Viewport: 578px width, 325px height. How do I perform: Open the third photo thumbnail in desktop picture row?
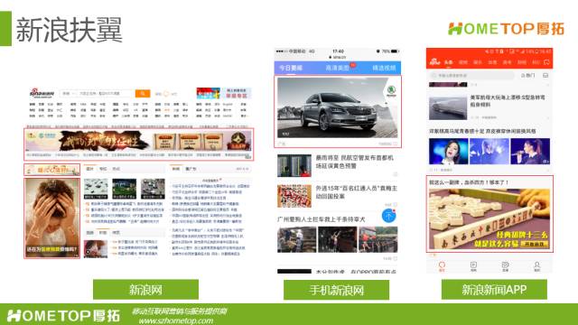click(153, 189)
